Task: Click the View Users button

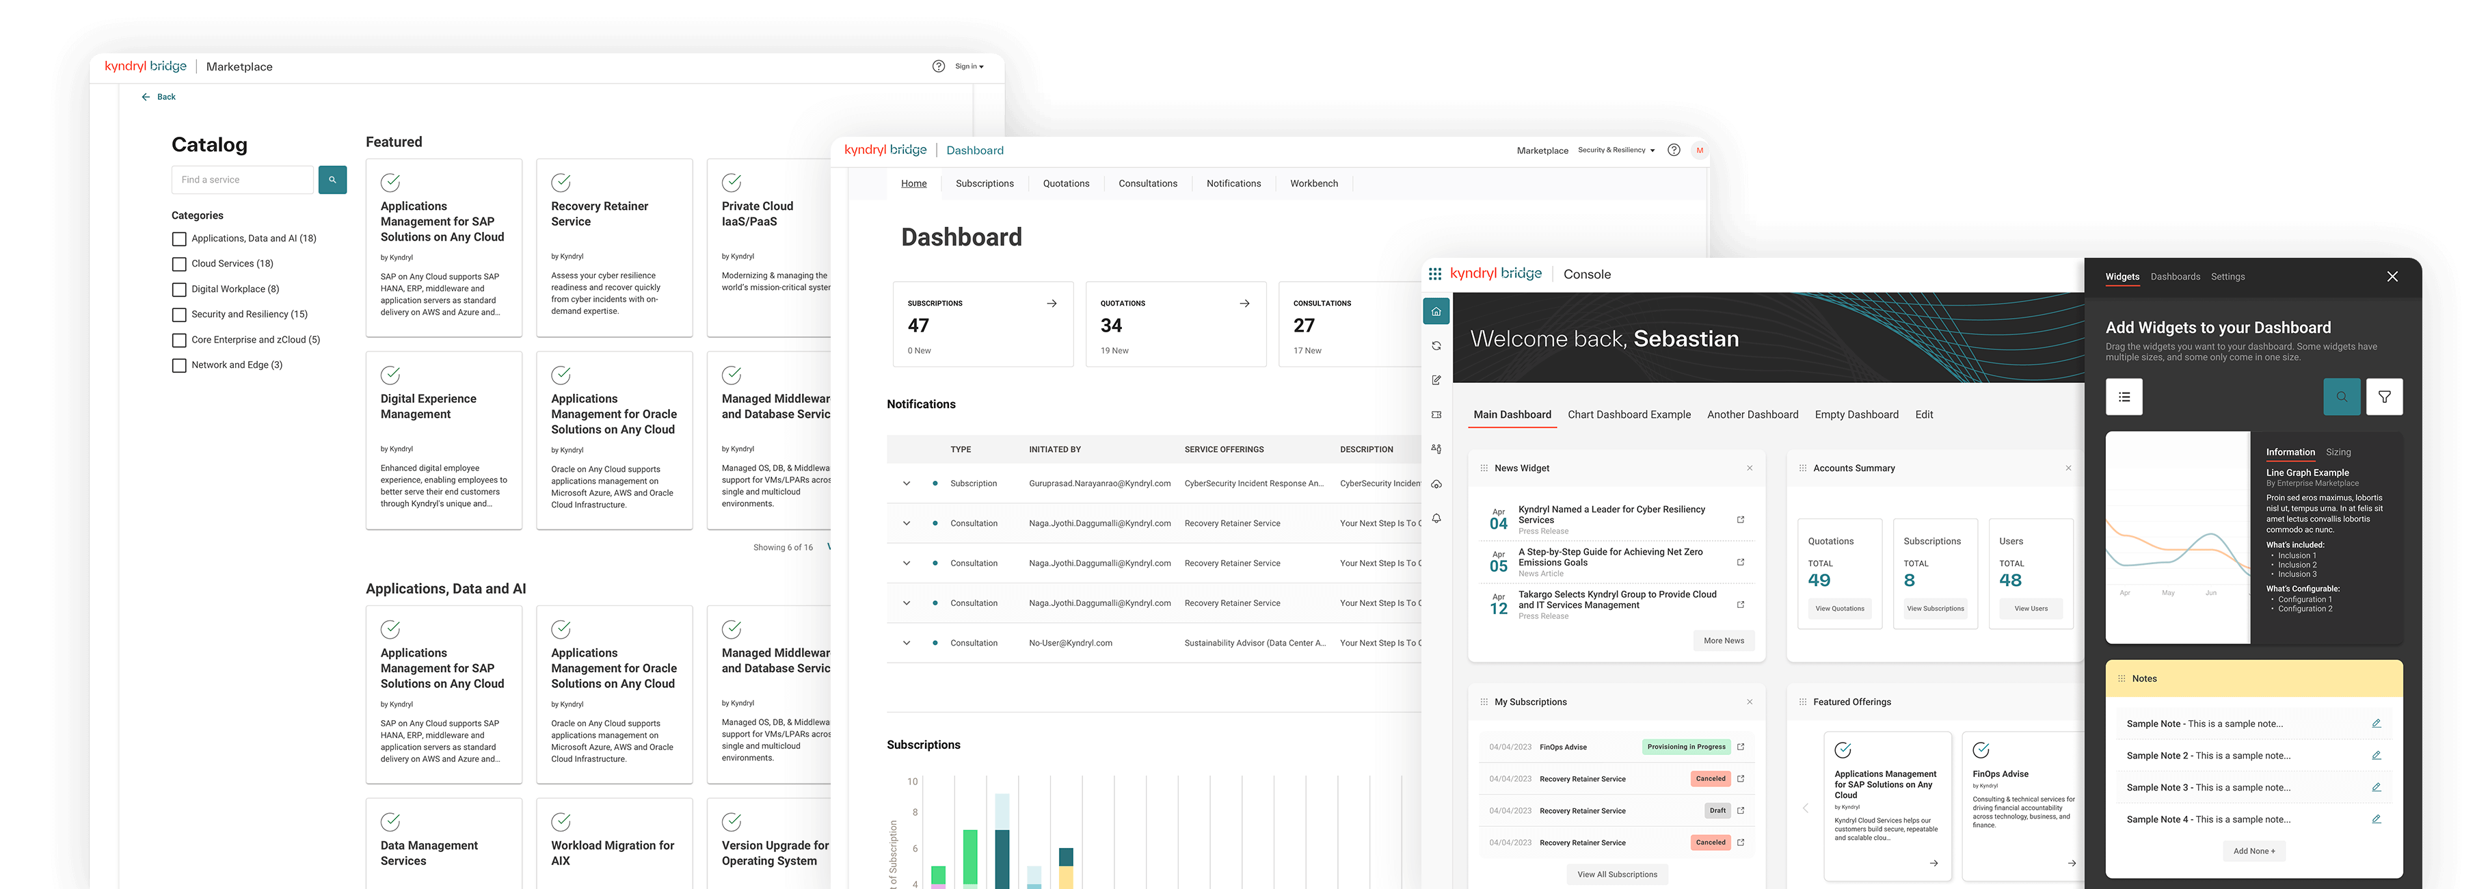Action: [x=2031, y=609]
